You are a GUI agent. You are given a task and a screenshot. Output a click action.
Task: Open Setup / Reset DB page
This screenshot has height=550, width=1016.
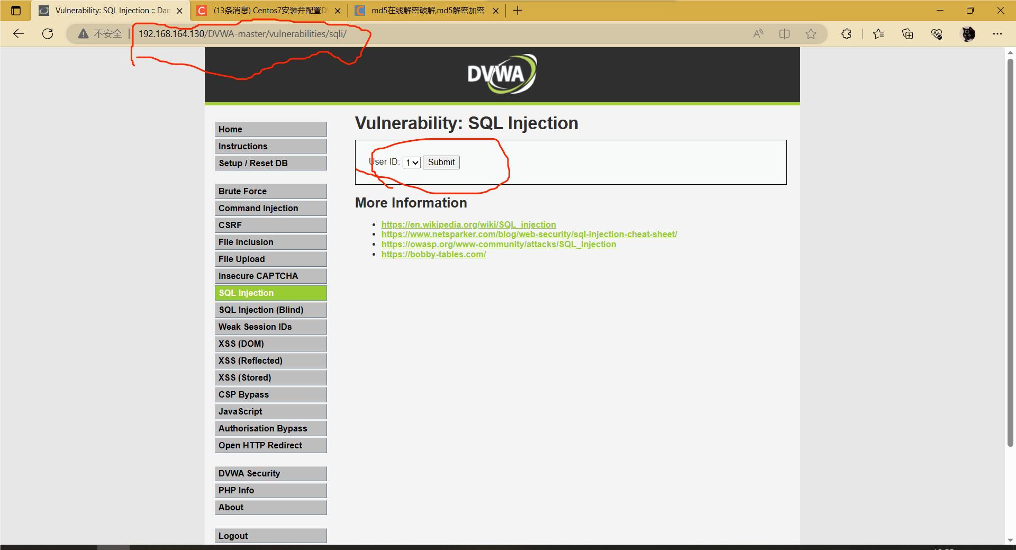(271, 163)
